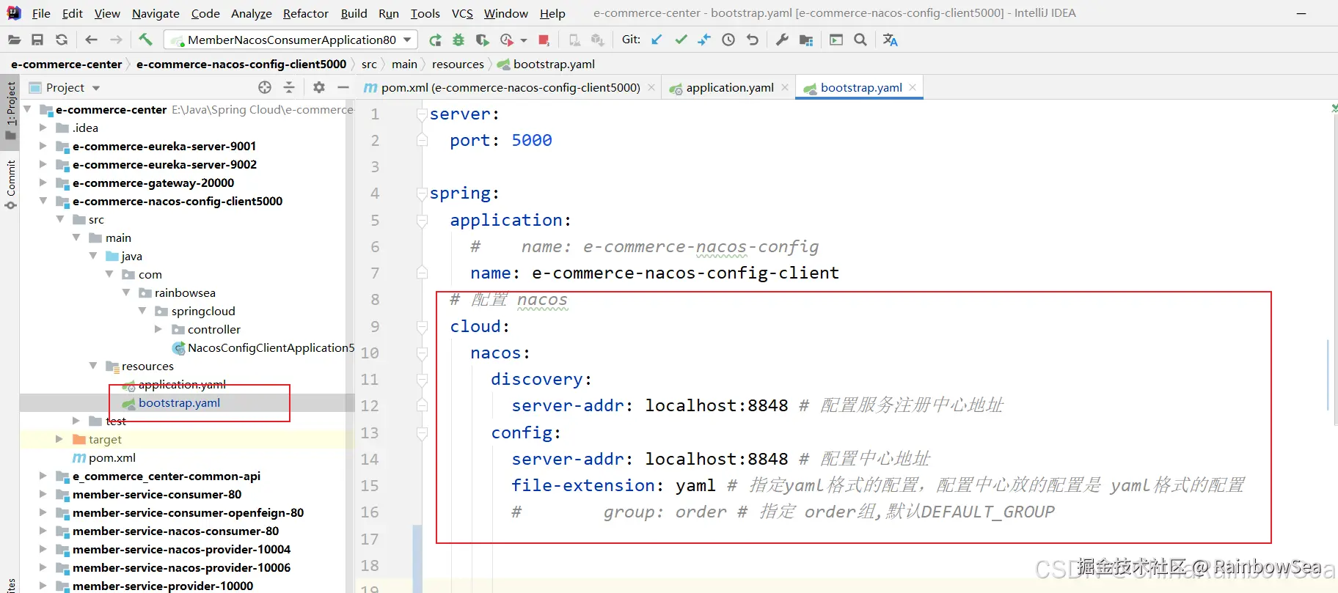Click the Run Anything terminal icon
The image size is (1338, 593).
(x=836, y=40)
